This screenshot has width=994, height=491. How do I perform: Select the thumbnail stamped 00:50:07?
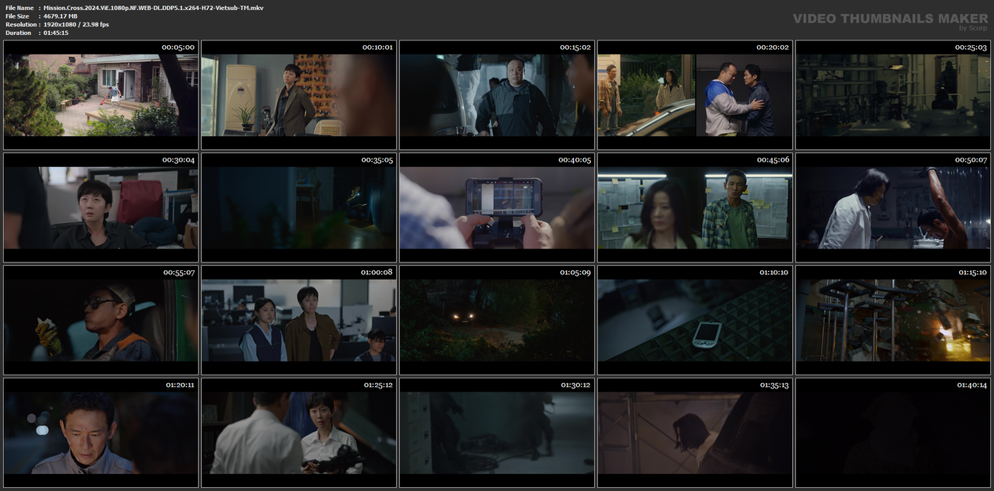[893, 207]
